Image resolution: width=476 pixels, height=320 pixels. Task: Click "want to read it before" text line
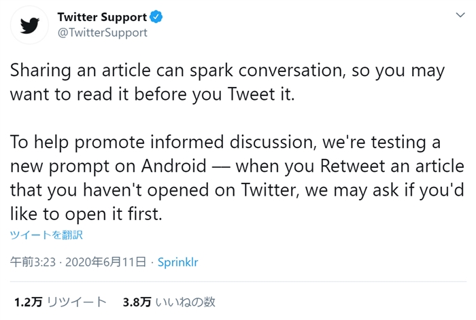[x=87, y=94]
